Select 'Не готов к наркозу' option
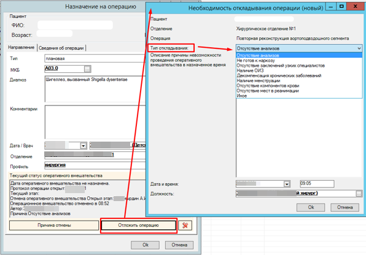This screenshot has width=366, height=255. click(x=255, y=60)
